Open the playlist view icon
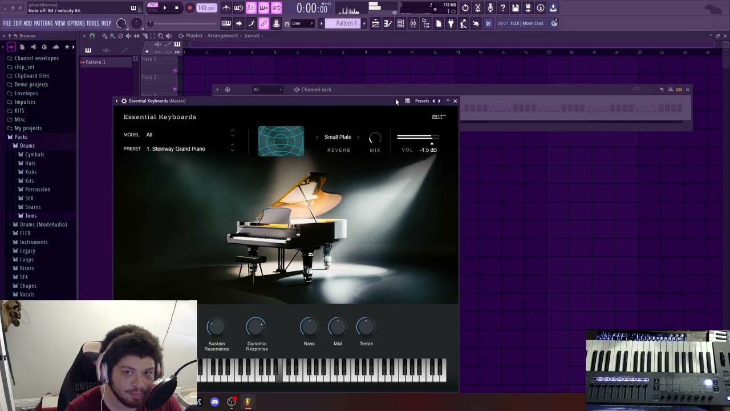The image size is (730, 411). point(375,23)
